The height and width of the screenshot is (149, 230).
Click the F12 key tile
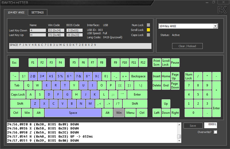pyautogui.click(x=143, y=63)
